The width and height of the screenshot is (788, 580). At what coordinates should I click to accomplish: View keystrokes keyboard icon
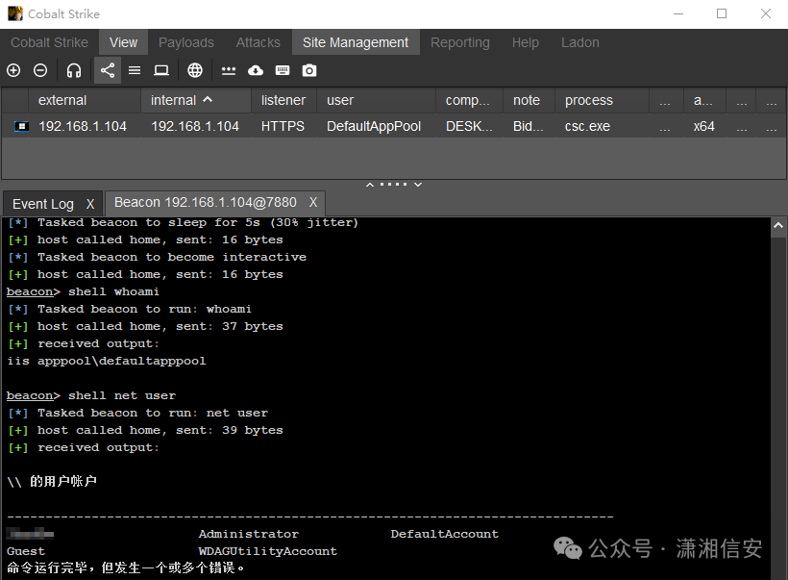283,70
